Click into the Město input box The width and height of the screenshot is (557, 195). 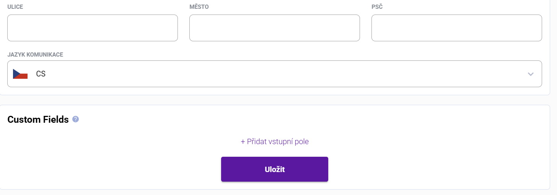click(274, 28)
